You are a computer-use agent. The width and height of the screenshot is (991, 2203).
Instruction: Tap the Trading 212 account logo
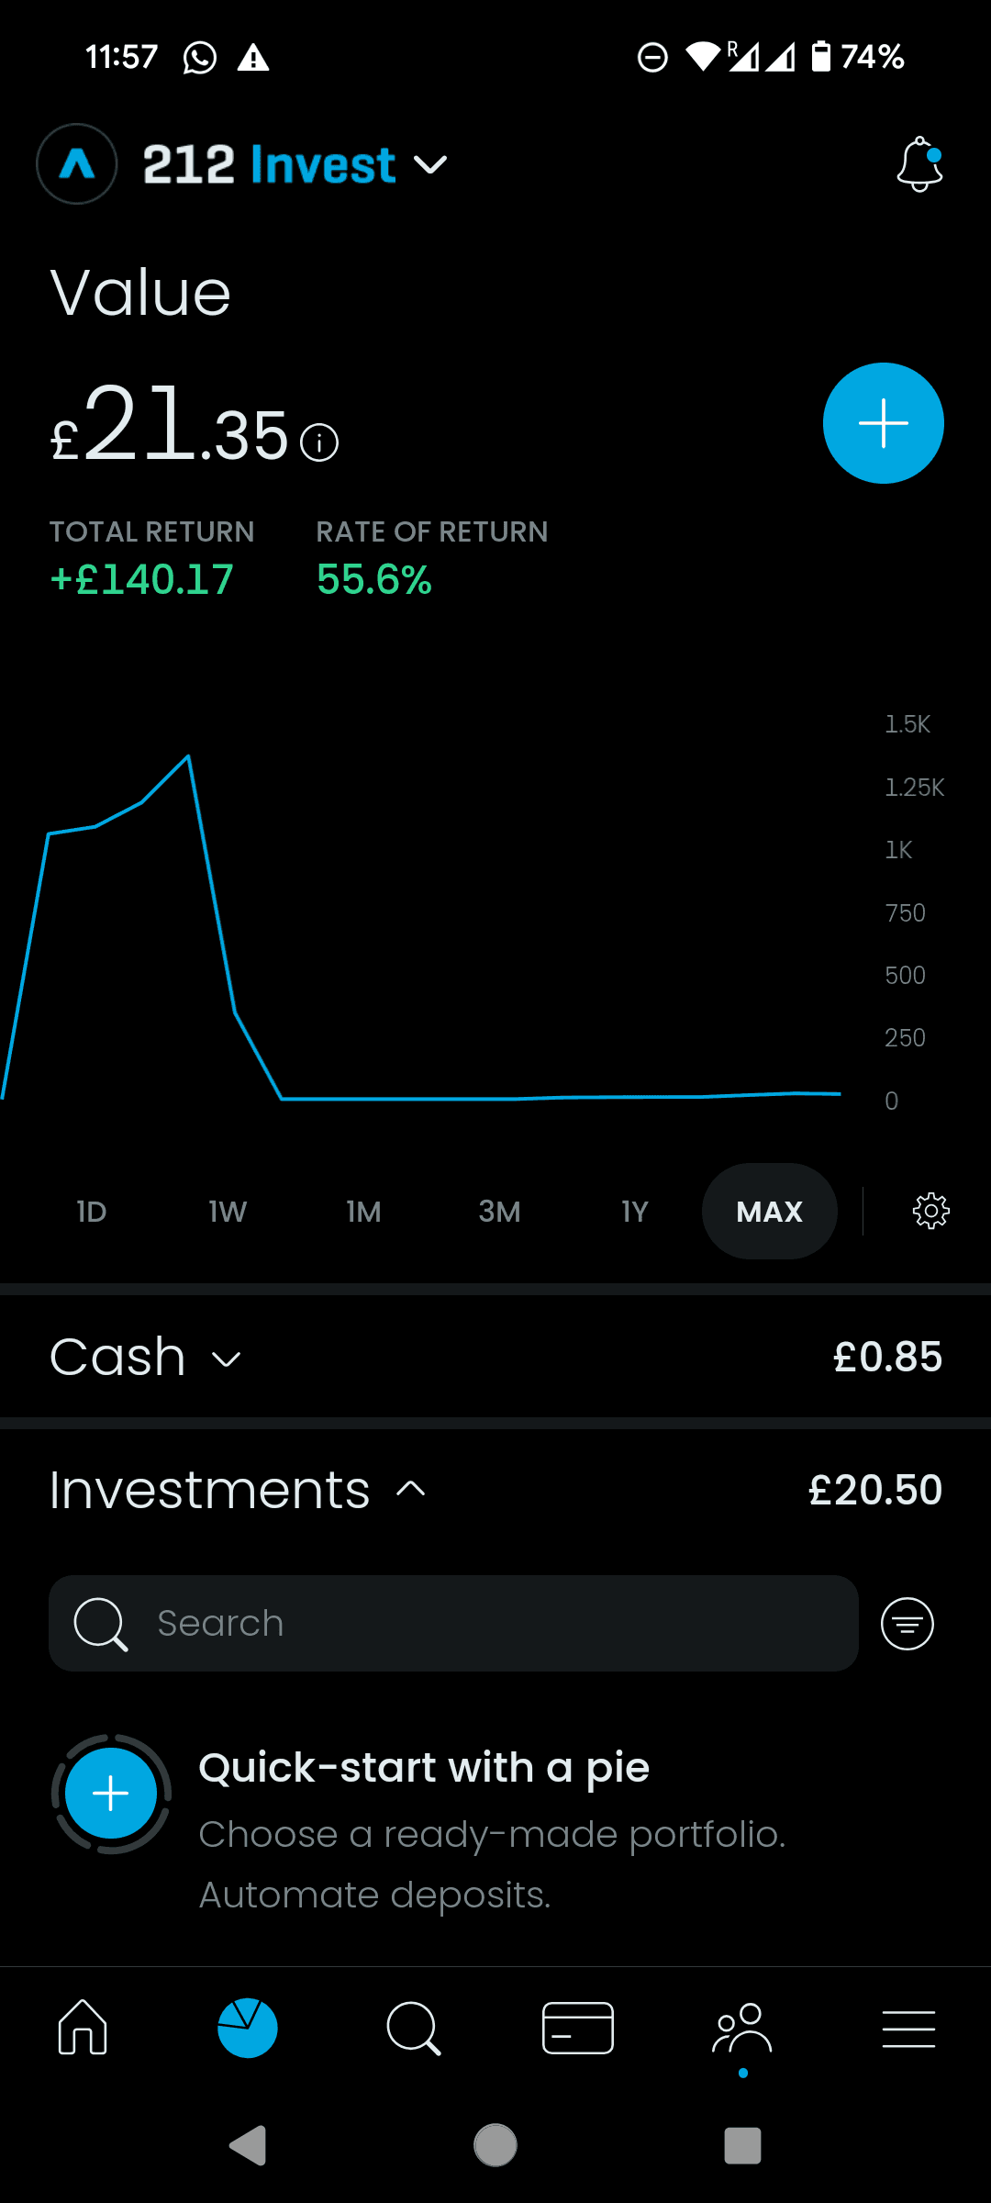77,164
